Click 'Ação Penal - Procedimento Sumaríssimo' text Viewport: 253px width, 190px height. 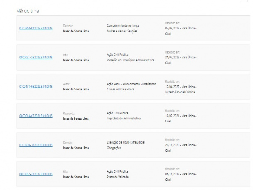[x=131, y=84]
